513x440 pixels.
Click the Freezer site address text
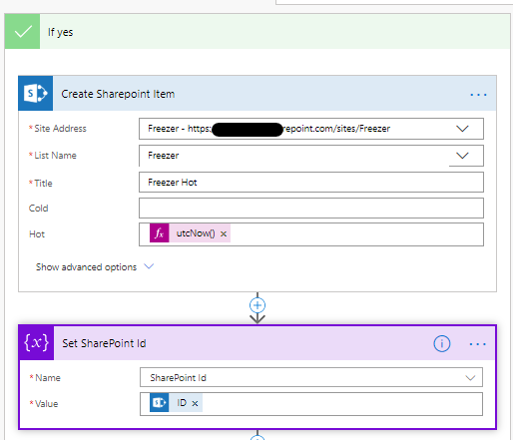(x=268, y=129)
